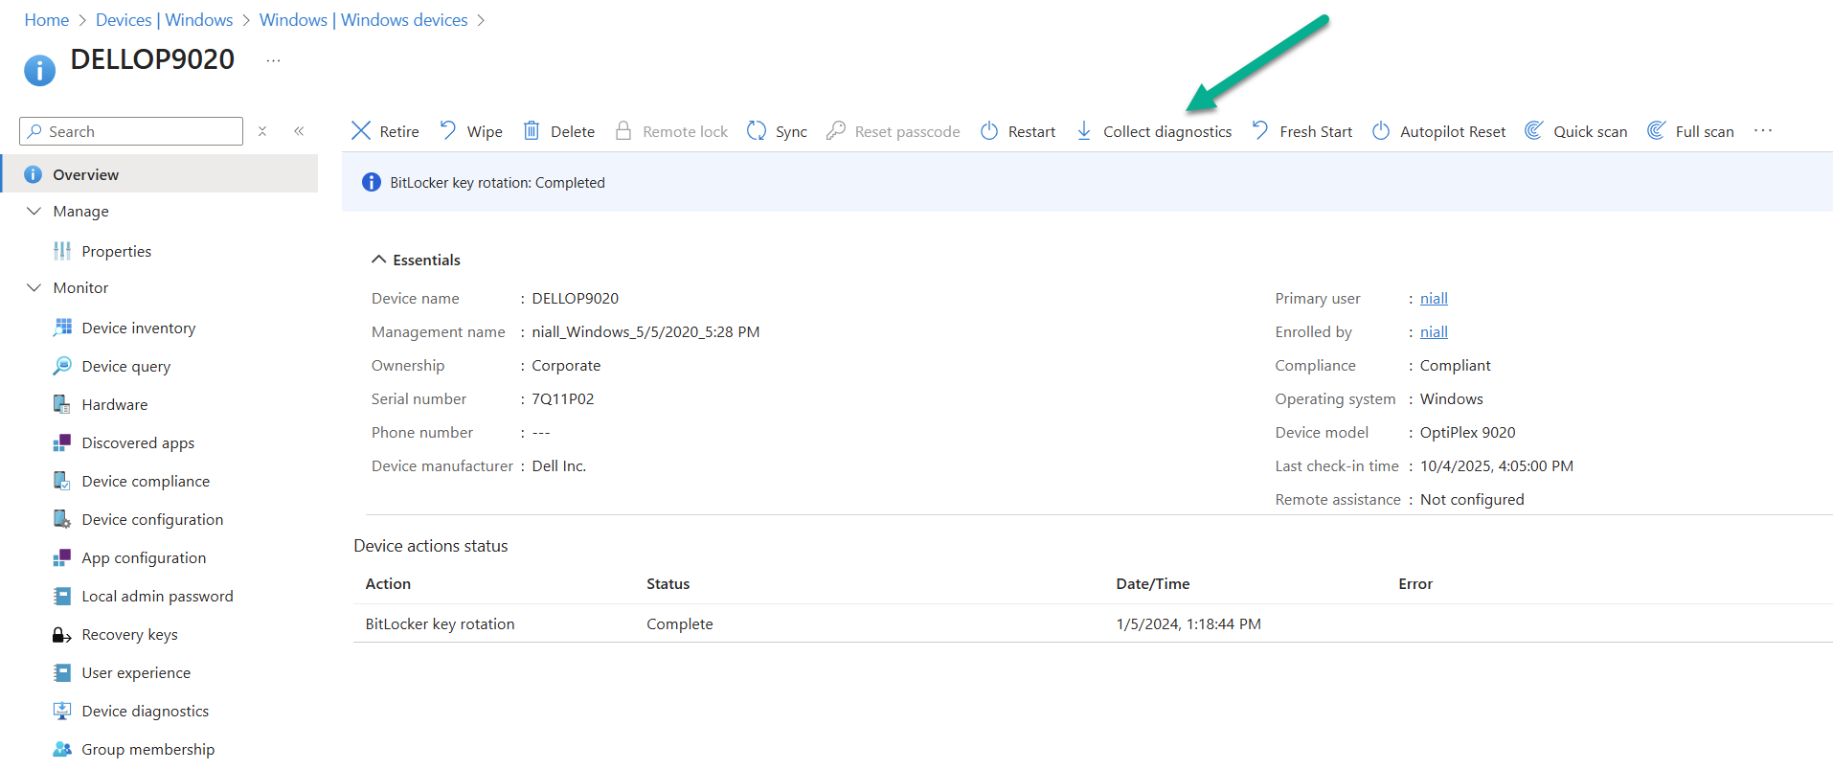1833x770 pixels.
Task: Click the Restart power icon
Action: point(989,131)
